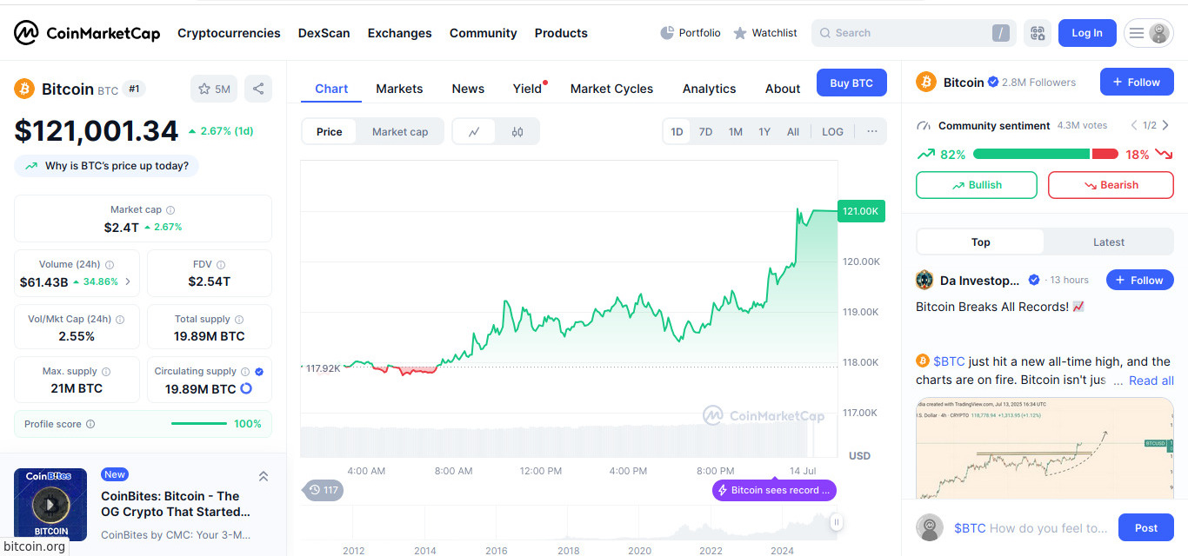Screen dimensions: 1188x556
Task: Click Max. supply info icon
Action: tap(106, 372)
